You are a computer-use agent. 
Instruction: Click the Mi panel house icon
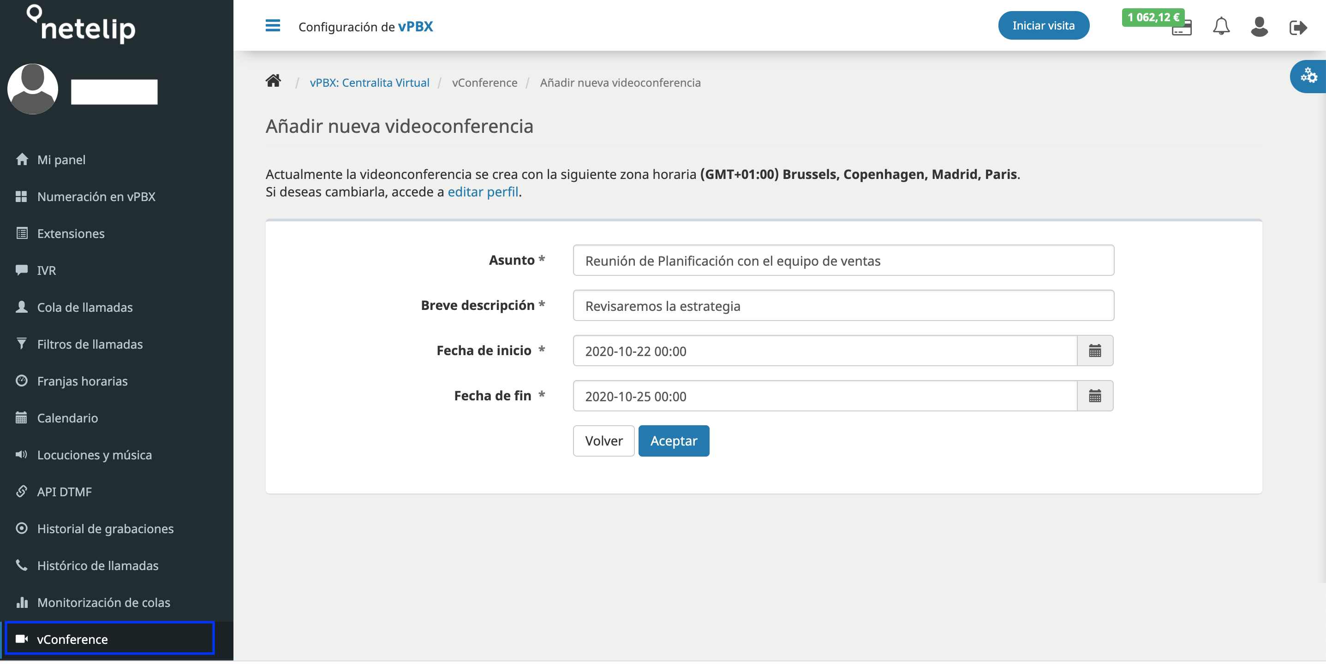[x=22, y=159]
